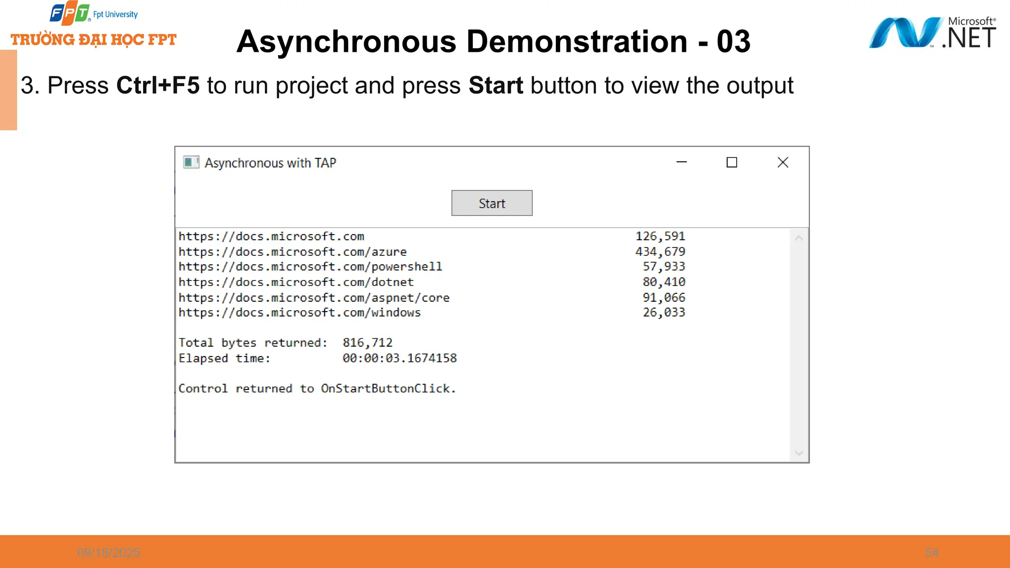Select the docs.microsoft.com/windows URL line

[x=299, y=313]
